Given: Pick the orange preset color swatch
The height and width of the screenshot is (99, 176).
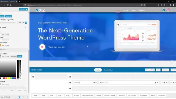Looking at the screenshot, I should [x=6, y=78].
